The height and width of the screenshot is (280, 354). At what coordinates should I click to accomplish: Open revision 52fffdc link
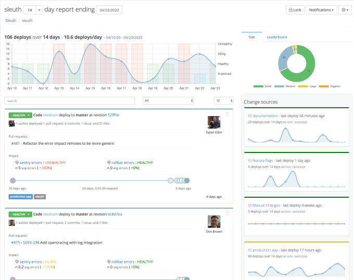[x=113, y=114]
